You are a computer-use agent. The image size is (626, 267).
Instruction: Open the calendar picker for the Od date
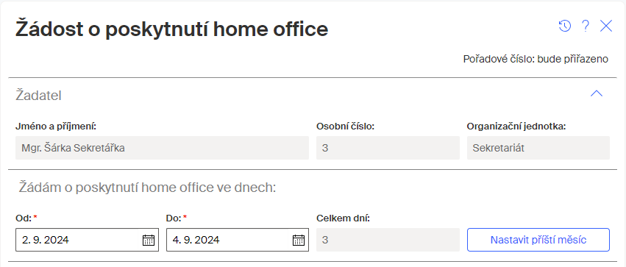149,240
